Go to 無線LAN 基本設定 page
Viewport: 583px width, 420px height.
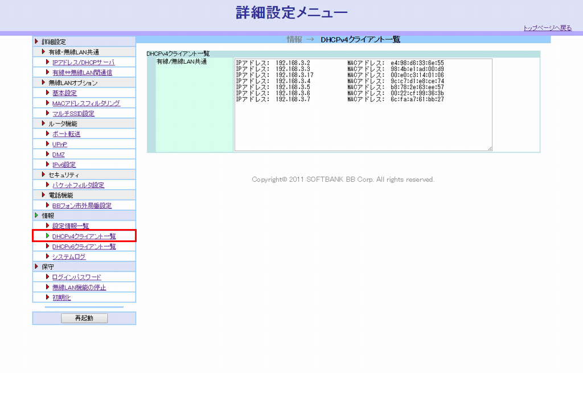tap(64, 93)
